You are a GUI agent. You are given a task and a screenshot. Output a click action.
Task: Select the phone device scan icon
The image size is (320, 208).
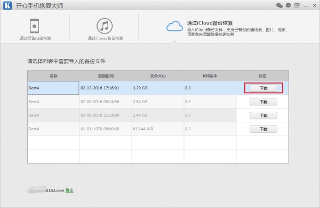(x=35, y=26)
